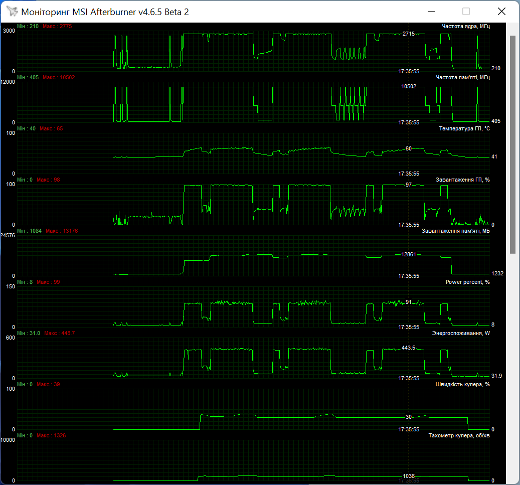Click the 'Макс : 2775' core clock value
The width and height of the screenshot is (520, 485).
click(57, 26)
